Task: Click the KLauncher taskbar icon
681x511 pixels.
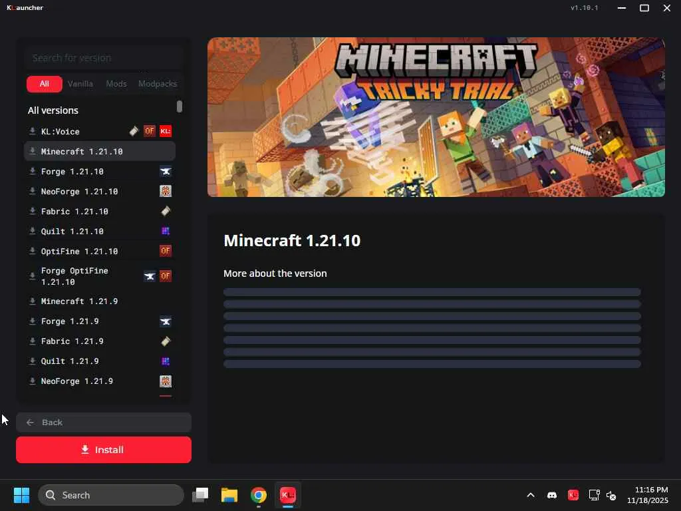Action: [x=287, y=495]
